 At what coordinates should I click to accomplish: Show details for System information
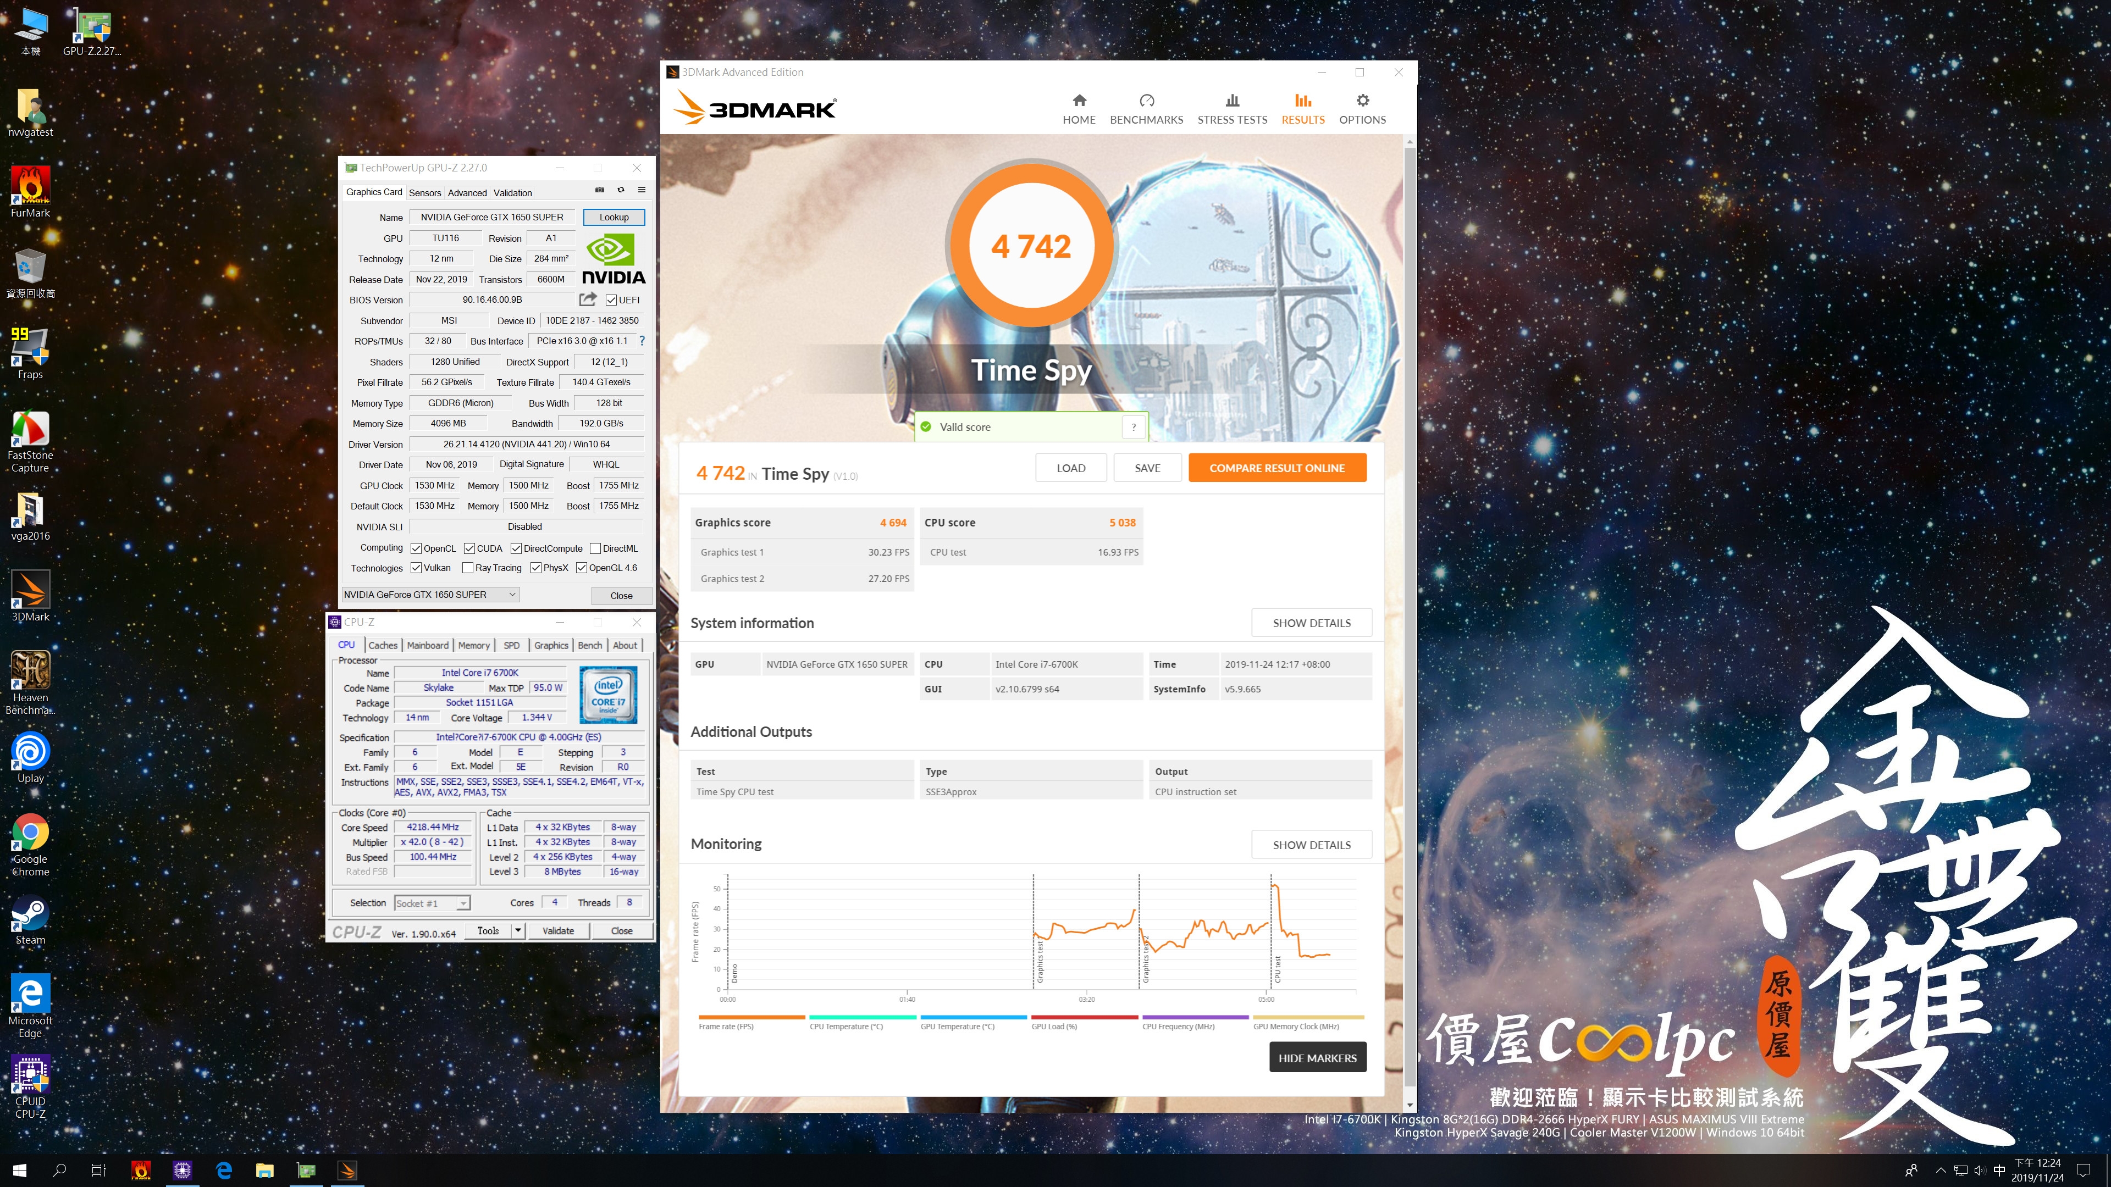[x=1311, y=623]
